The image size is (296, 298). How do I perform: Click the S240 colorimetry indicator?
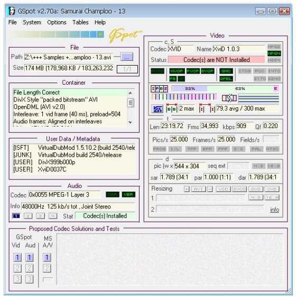[274, 78]
